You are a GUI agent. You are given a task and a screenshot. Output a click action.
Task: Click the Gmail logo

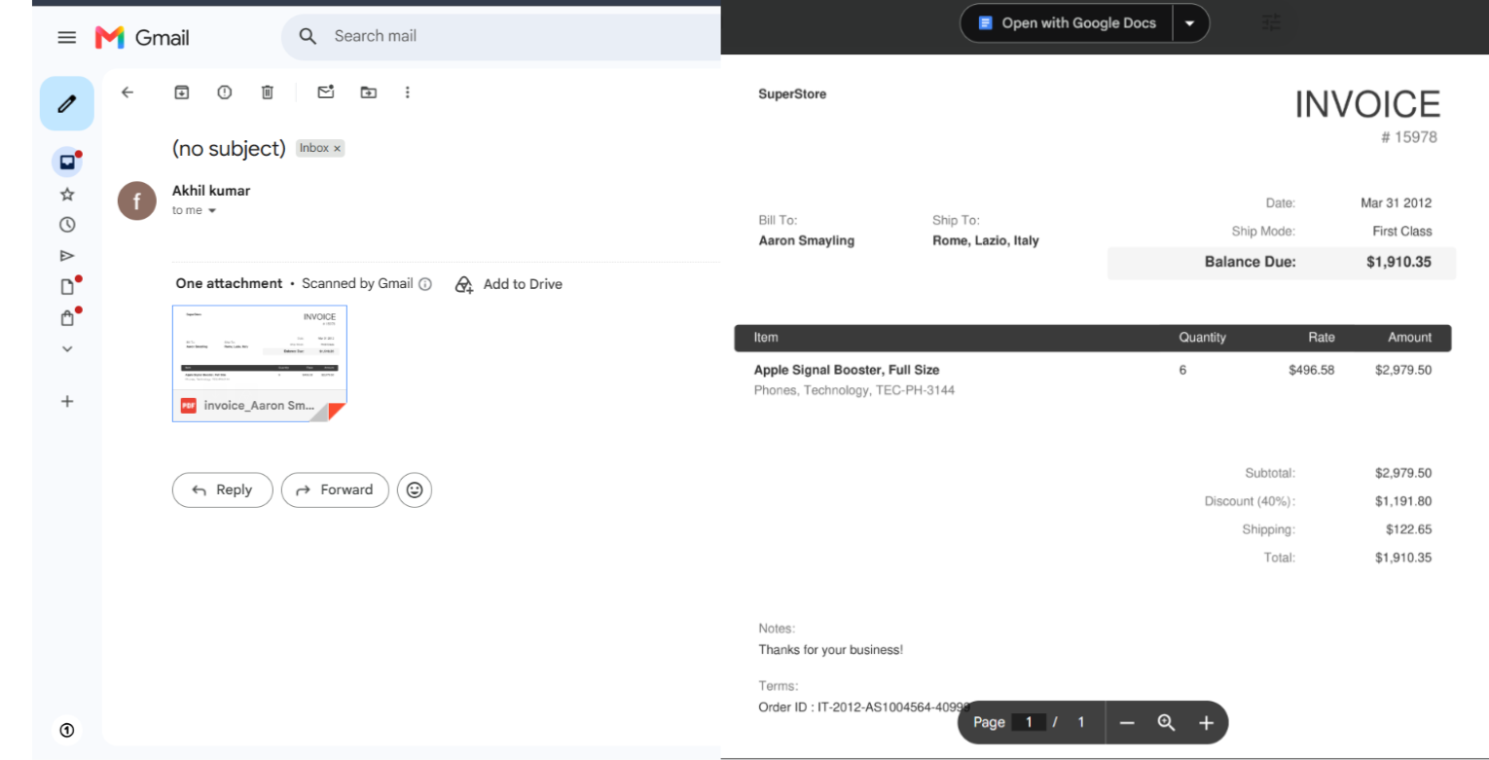(142, 37)
